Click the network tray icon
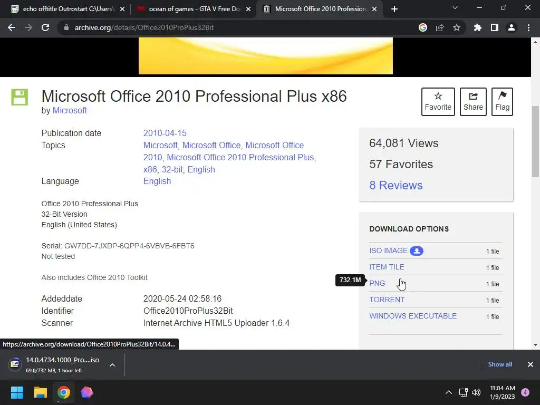Viewport: 540px width, 405px height. [x=463, y=392]
